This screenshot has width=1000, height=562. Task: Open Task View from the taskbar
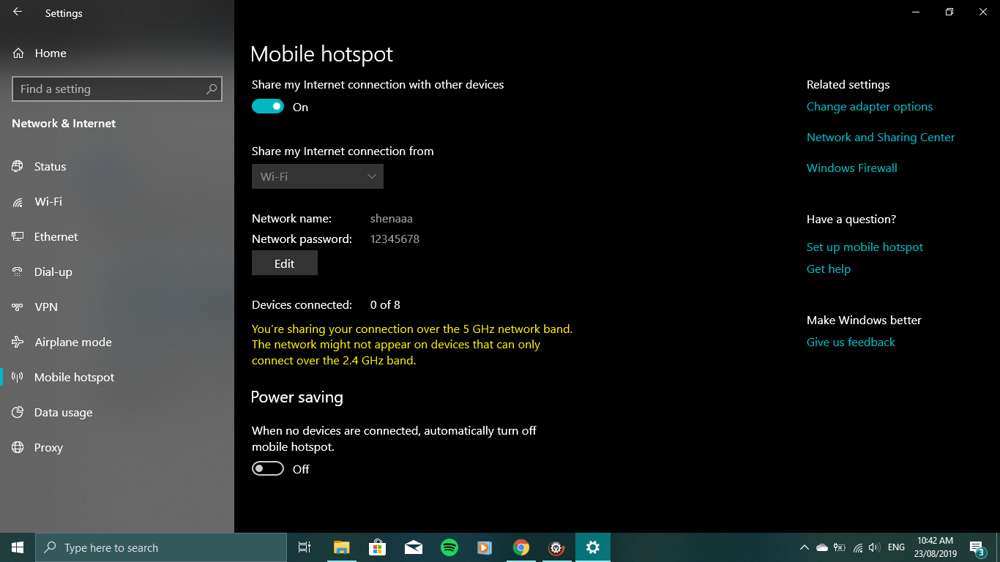point(305,547)
